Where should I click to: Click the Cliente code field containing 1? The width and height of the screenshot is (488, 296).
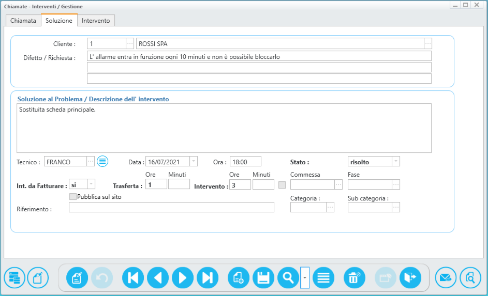107,43
